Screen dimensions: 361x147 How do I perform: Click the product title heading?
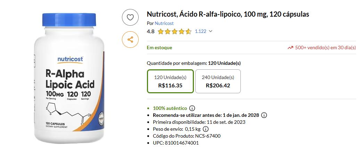[228, 14]
